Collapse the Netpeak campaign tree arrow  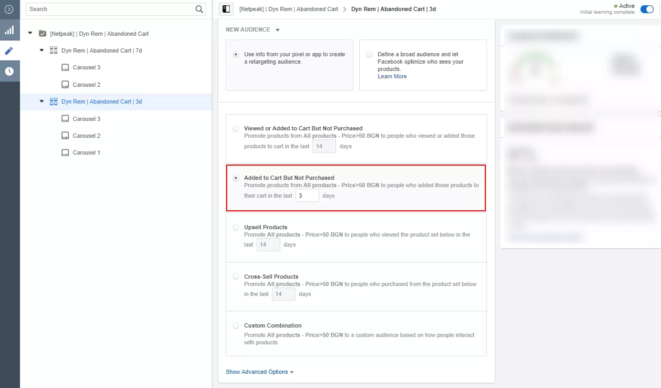click(30, 33)
